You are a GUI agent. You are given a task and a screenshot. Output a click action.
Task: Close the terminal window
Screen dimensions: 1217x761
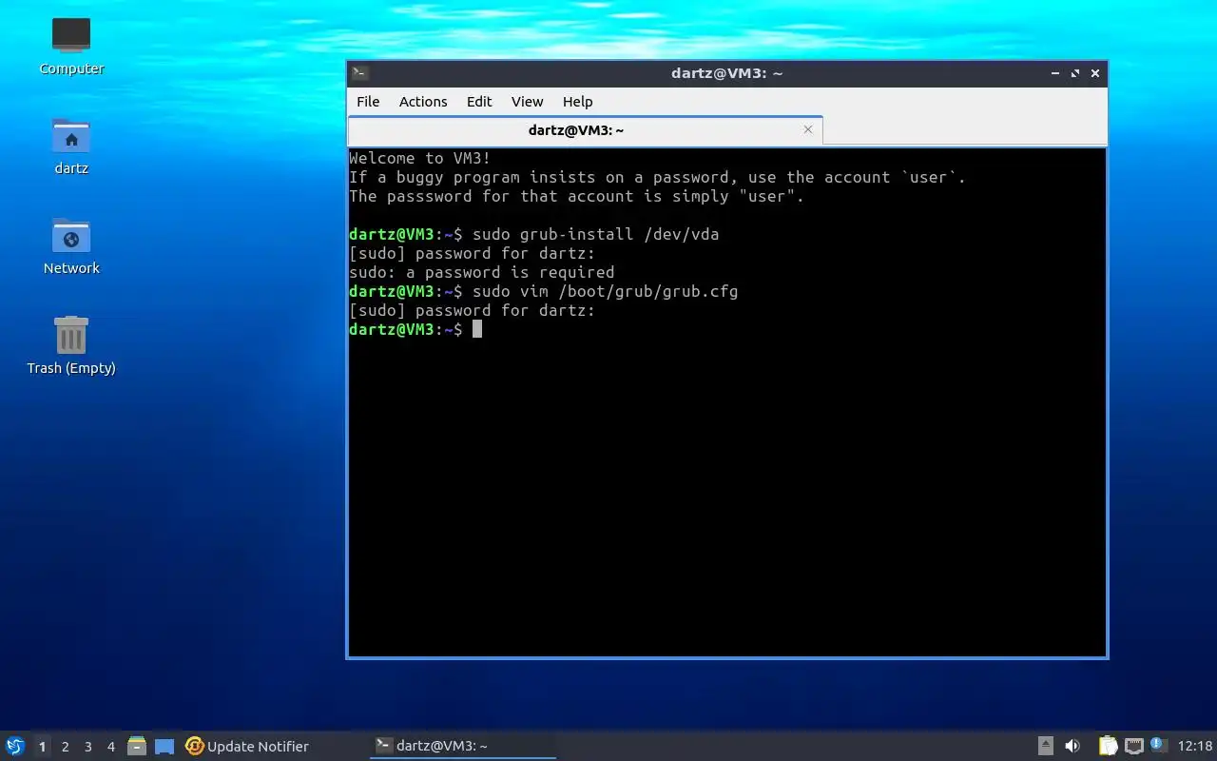coord(1095,73)
